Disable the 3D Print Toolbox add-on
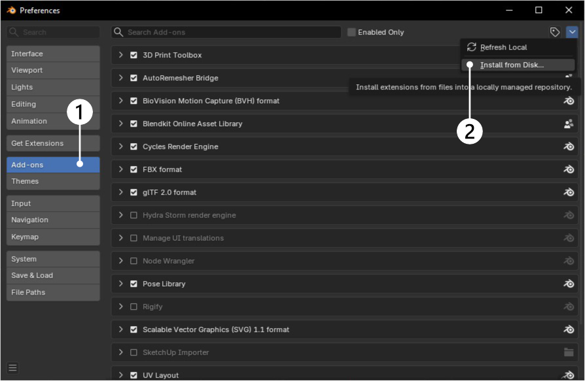Viewport: 585px width, 381px height. 133,55
